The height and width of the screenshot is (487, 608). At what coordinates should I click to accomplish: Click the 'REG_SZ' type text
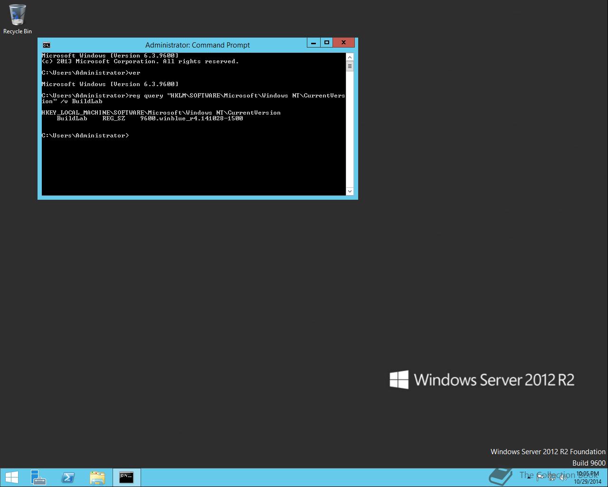click(x=114, y=118)
